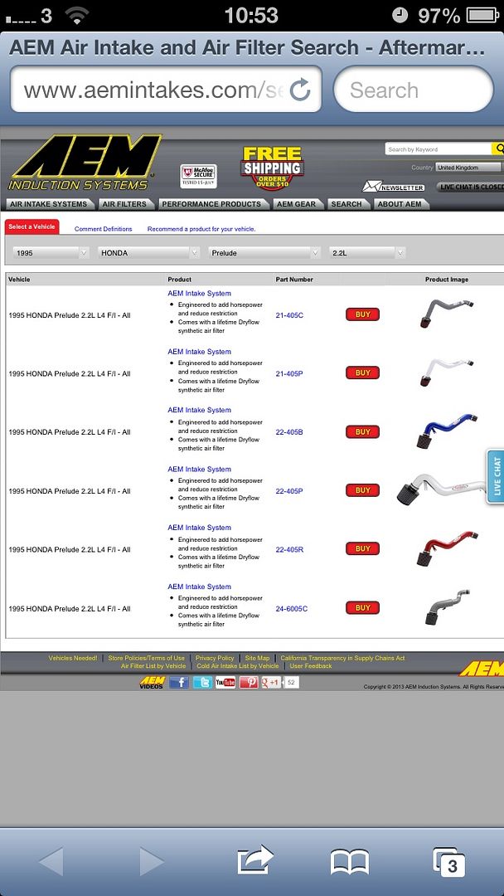
Task: Click the gunmetal 21-405C intake image
Action: tap(446, 313)
